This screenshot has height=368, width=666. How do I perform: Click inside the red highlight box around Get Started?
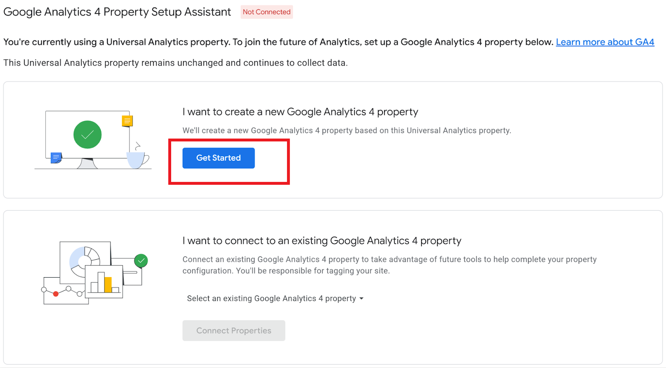point(229,162)
